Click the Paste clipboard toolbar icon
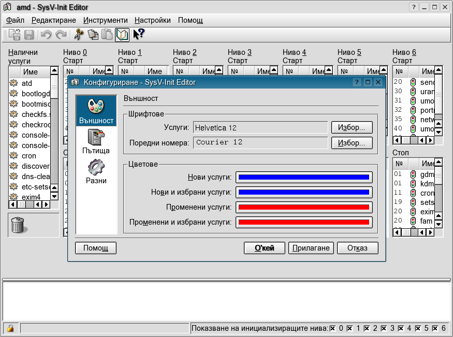 (107, 35)
